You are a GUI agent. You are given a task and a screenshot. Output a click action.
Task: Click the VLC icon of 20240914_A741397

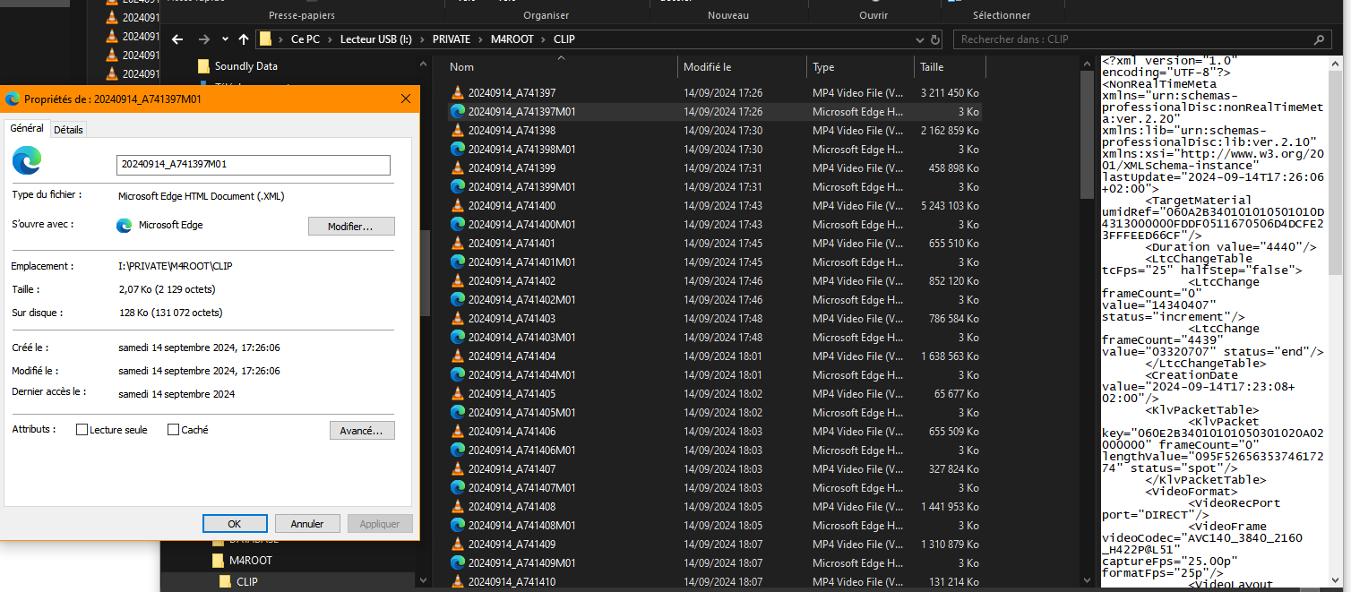[x=458, y=92]
